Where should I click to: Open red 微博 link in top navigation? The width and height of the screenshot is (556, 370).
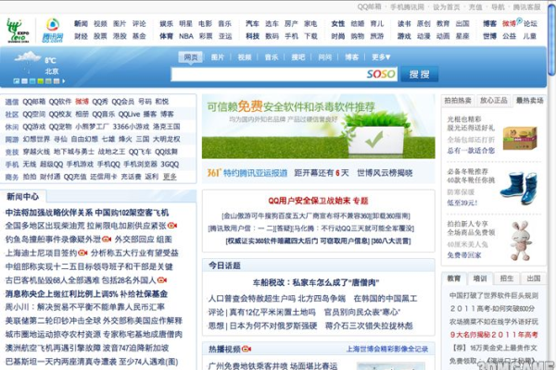coord(509,24)
